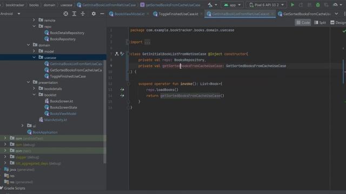
Task: Click the Select Opened File target icon
Action: point(65,13)
